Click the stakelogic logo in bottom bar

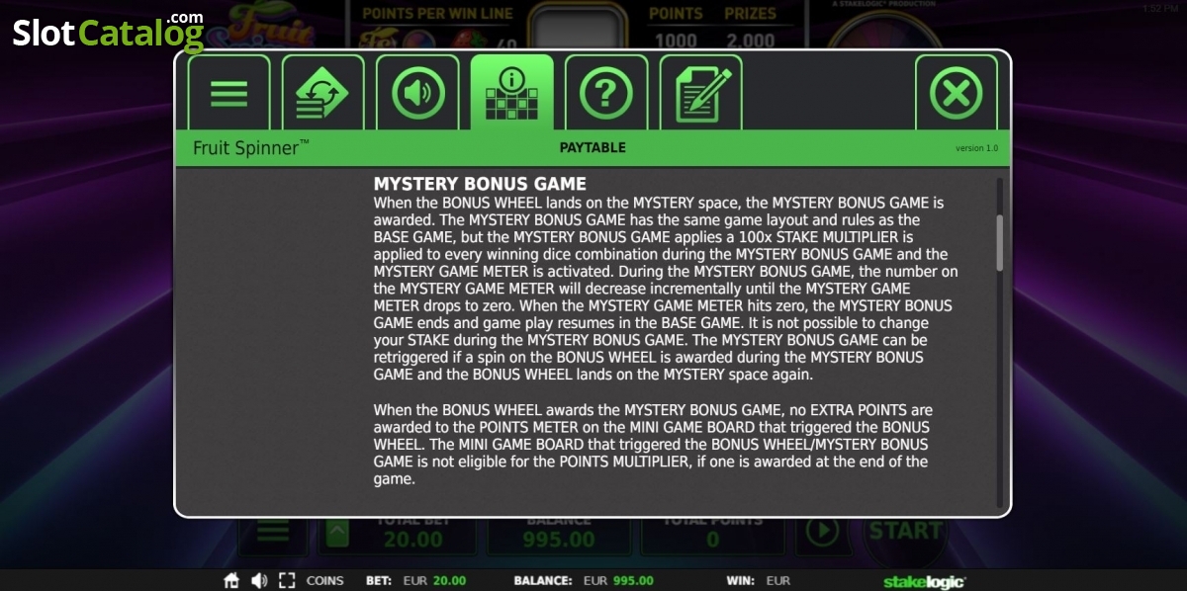click(924, 581)
